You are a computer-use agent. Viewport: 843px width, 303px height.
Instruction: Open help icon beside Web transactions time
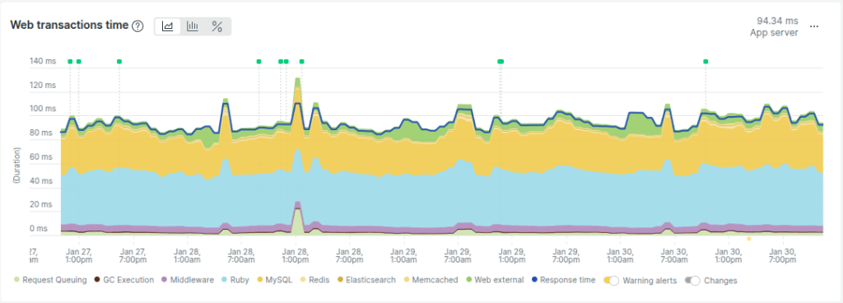point(137,26)
